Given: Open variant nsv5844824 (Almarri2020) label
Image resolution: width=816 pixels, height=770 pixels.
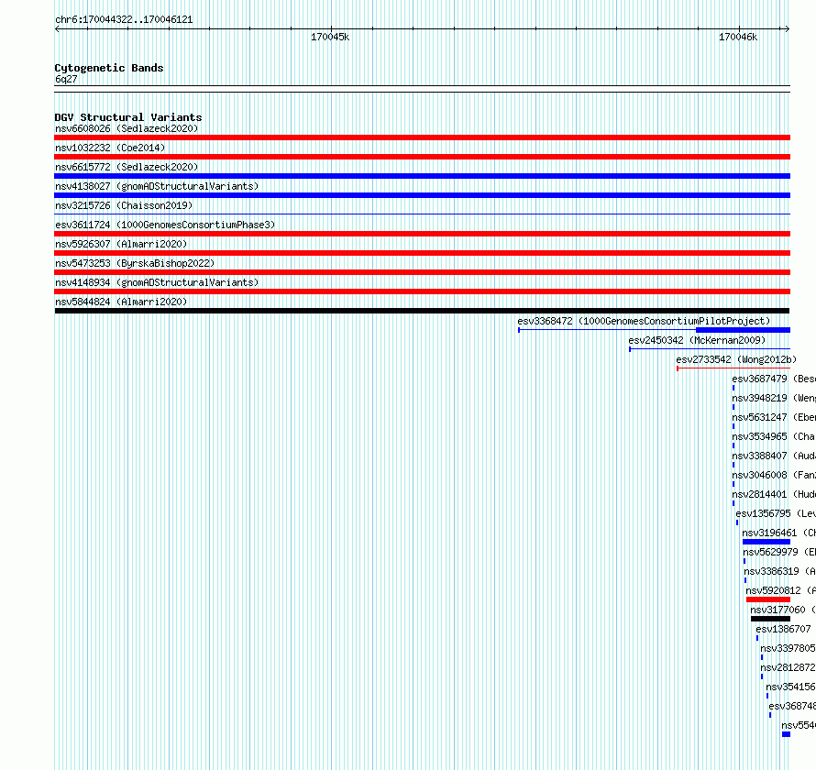Looking at the screenshot, I should (121, 302).
